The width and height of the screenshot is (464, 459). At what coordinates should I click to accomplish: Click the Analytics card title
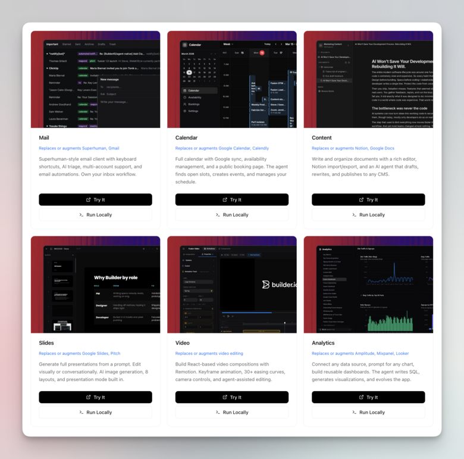click(323, 343)
